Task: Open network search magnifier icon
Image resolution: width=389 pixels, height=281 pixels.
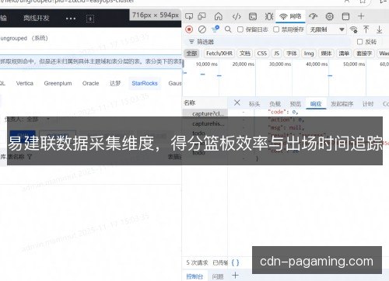Action: [x=228, y=29]
